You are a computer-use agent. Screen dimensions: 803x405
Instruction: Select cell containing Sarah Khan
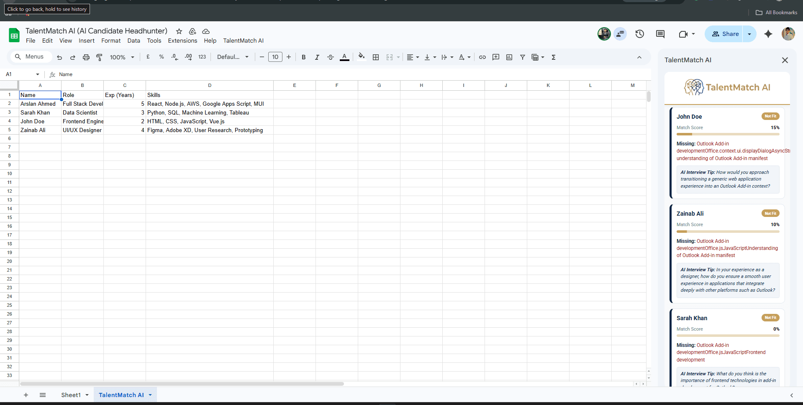click(40, 112)
